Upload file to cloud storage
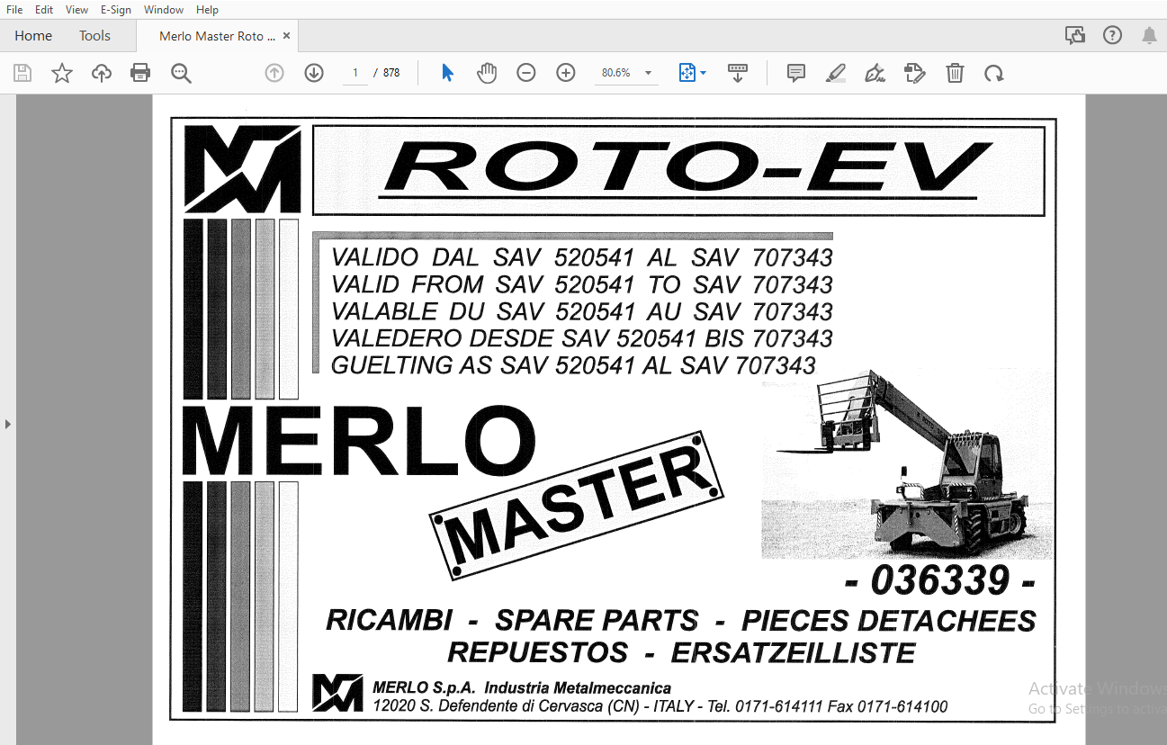 [102, 73]
